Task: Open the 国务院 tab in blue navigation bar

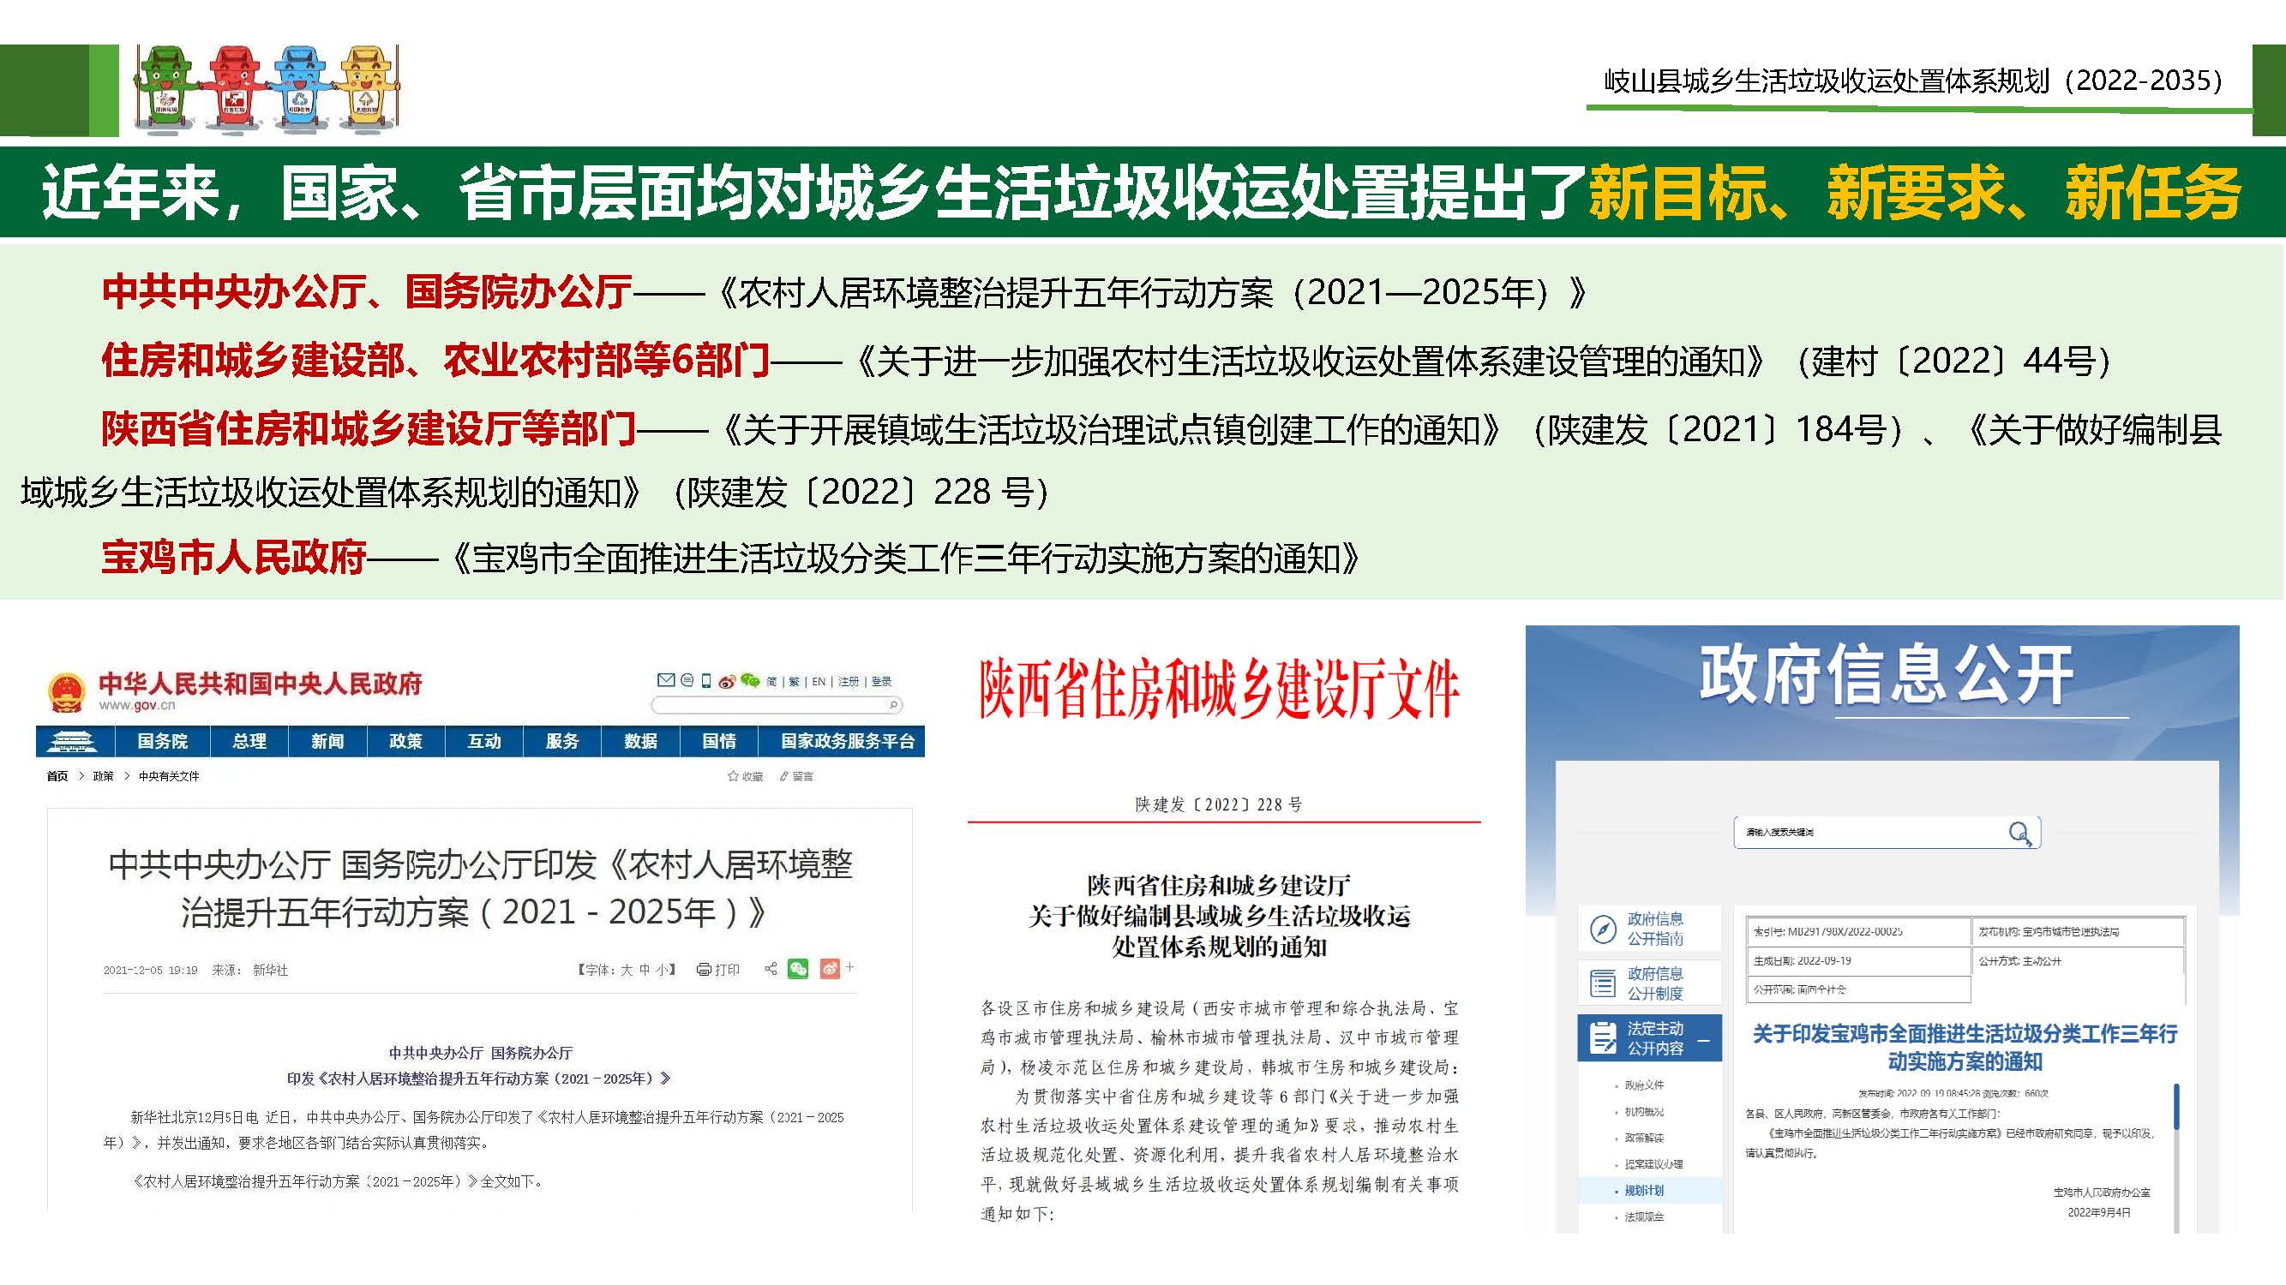Action: coord(162,740)
